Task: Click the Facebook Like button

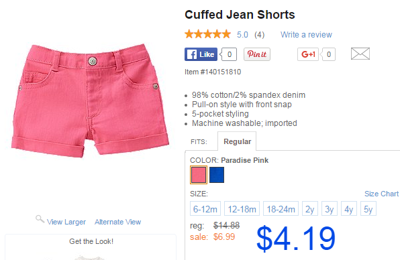Action: pos(201,54)
